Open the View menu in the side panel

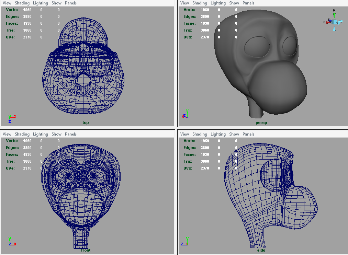pos(184,134)
